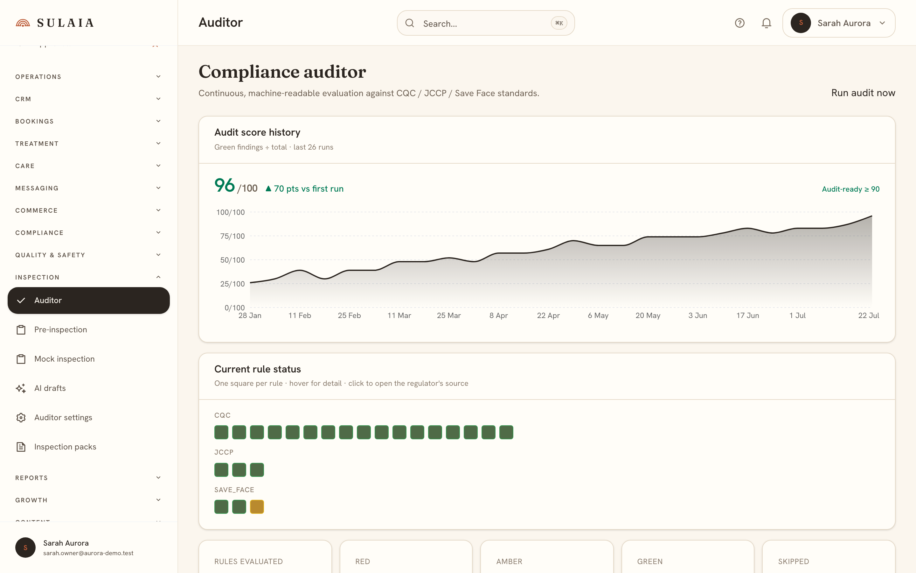The height and width of the screenshot is (573, 916).
Task: Click the Pre-inspection clipboard icon
Action: [x=21, y=330]
